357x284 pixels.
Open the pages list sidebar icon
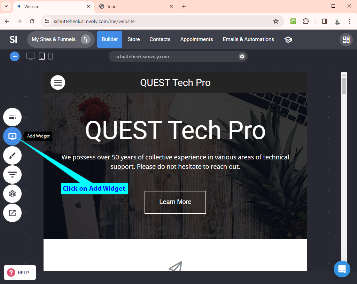coord(12,117)
